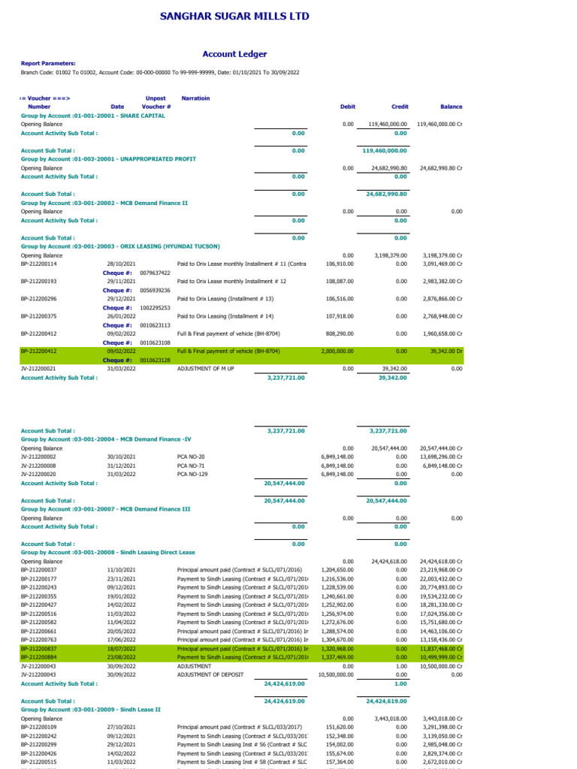The width and height of the screenshot is (577, 769).
Task: Click debit amount 106,910.00
Action: (x=340, y=264)
